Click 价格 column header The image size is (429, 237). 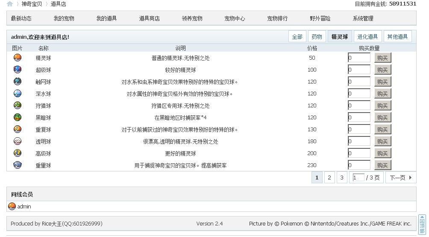[x=312, y=48]
